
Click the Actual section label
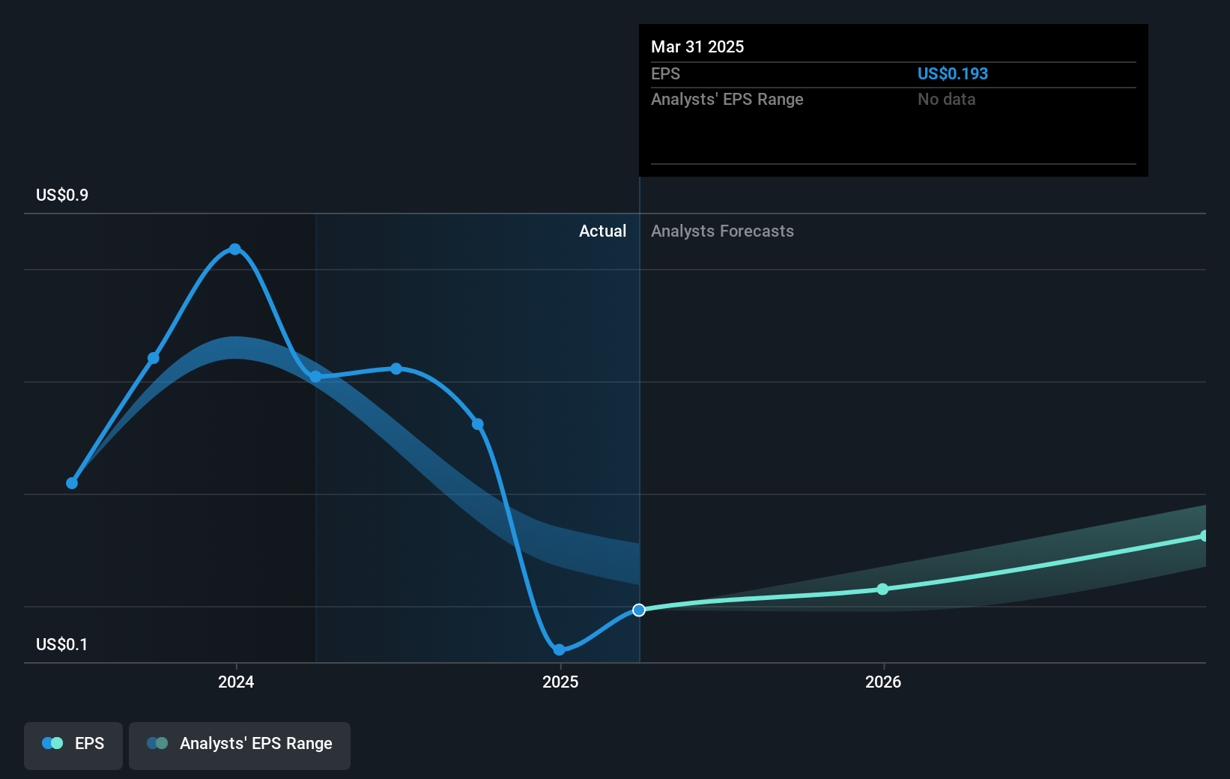click(x=602, y=231)
